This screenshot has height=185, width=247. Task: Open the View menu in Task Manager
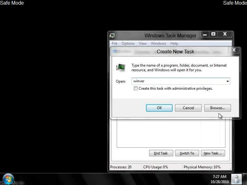tap(143, 43)
